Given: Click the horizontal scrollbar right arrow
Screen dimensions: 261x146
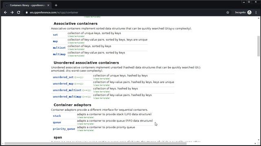Looking at the screenshot, I should [255, 144].
